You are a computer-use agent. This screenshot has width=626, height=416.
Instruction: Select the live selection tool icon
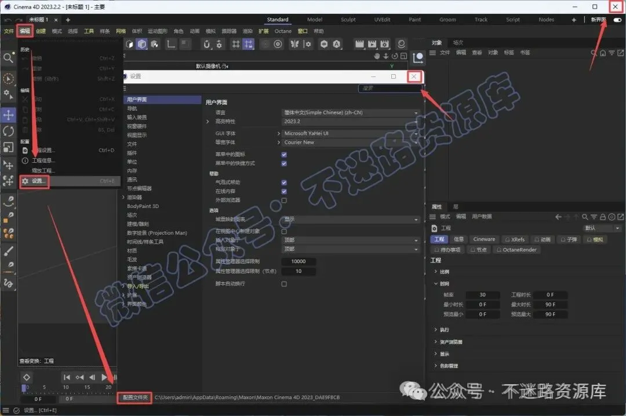[x=8, y=79]
